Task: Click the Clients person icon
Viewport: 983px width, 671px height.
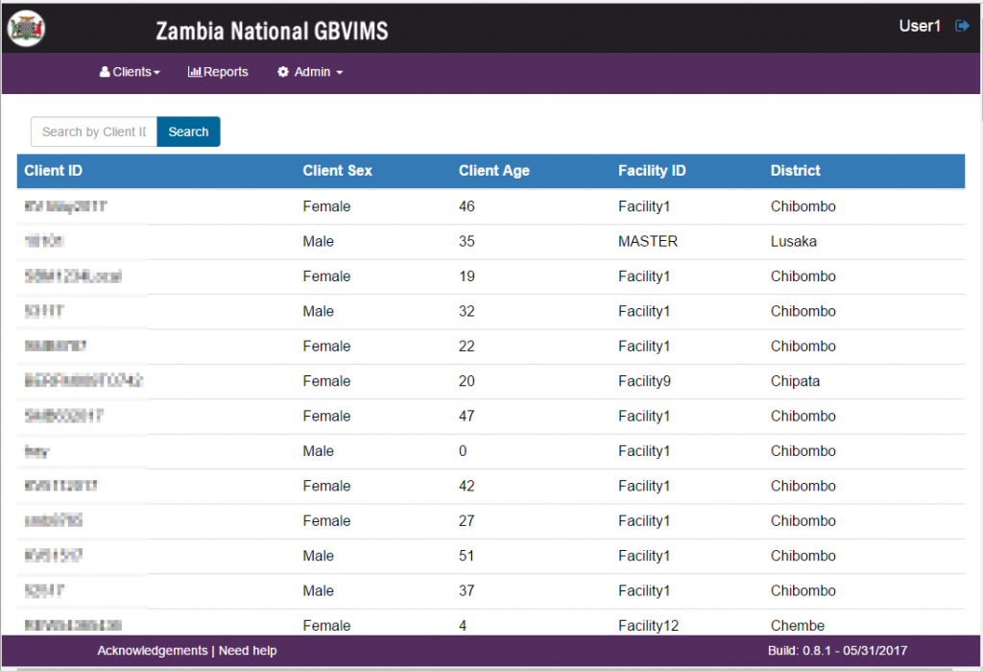Action: click(x=105, y=72)
